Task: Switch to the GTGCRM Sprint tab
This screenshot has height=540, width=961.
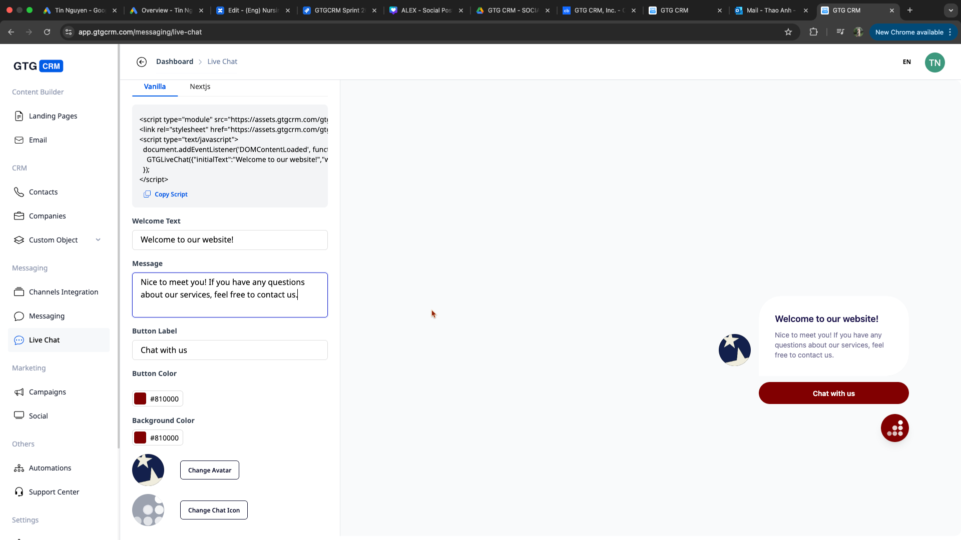Action: tap(340, 10)
